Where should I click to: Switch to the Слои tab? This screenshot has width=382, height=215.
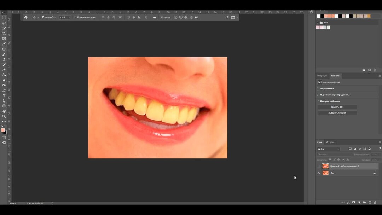point(320,142)
